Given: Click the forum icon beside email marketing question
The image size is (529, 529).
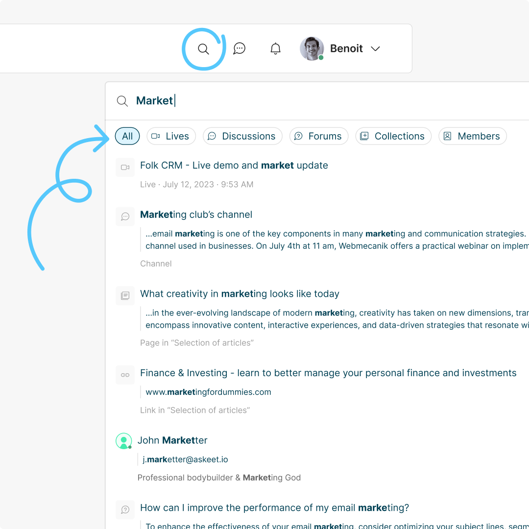Looking at the screenshot, I should point(125,510).
